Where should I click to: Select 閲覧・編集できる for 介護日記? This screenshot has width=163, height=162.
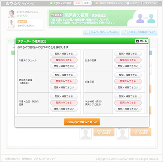[128, 75]
